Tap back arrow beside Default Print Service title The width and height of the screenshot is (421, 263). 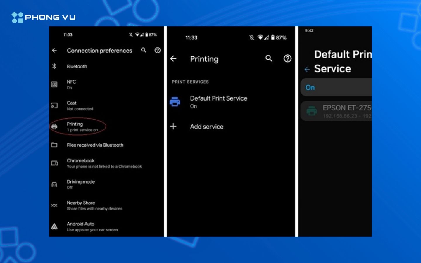(307, 70)
